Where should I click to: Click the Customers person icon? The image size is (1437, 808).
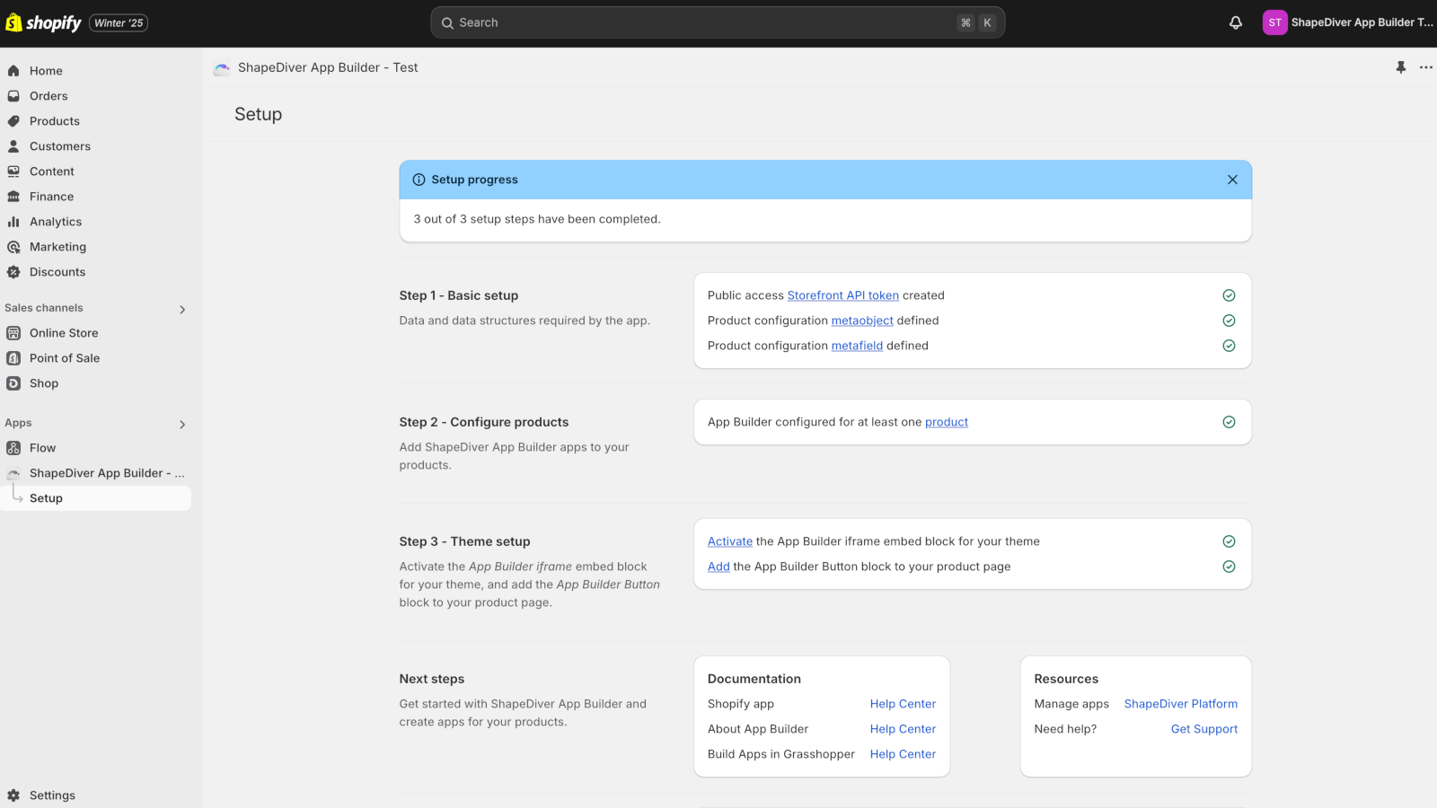click(13, 146)
